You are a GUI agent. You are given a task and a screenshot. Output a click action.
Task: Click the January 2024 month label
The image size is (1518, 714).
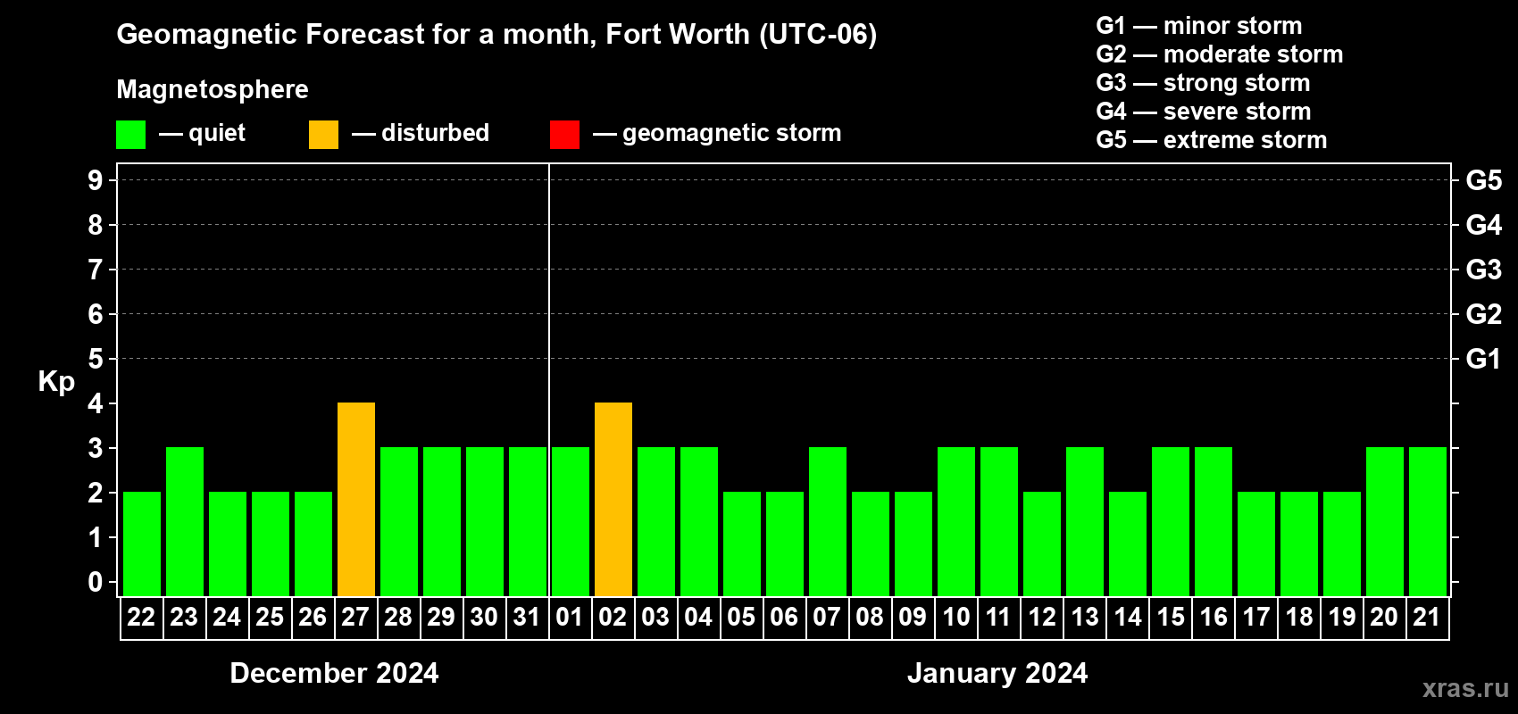click(997, 673)
